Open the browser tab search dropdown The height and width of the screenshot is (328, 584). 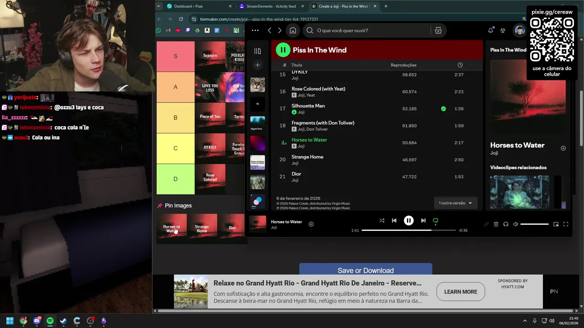(158, 6)
